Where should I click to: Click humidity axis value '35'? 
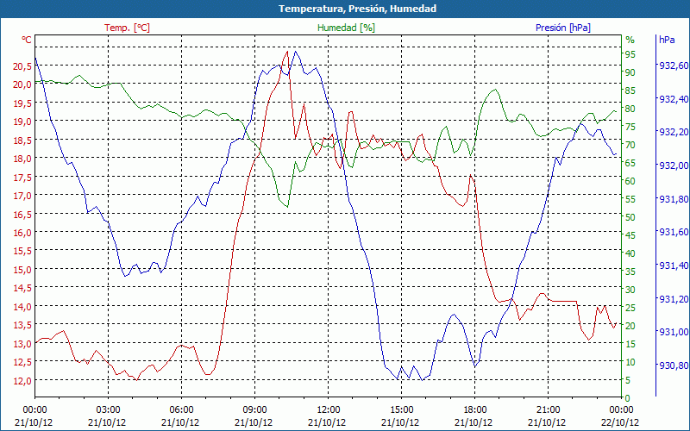pyautogui.click(x=630, y=272)
